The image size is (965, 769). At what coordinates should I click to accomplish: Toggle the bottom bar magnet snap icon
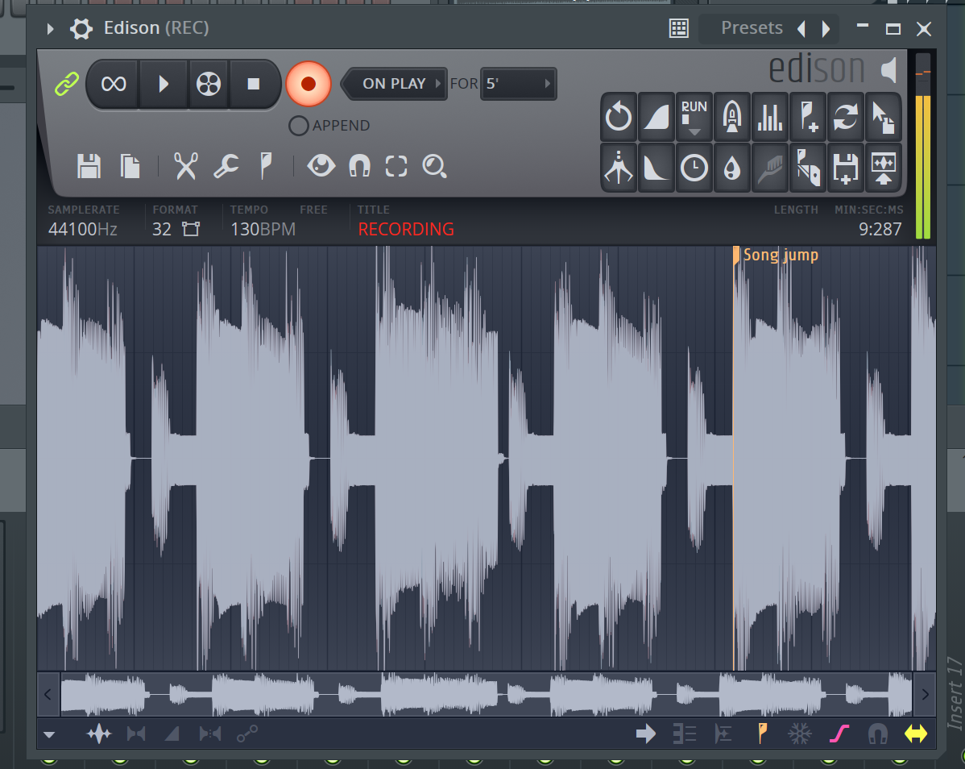pos(878,734)
